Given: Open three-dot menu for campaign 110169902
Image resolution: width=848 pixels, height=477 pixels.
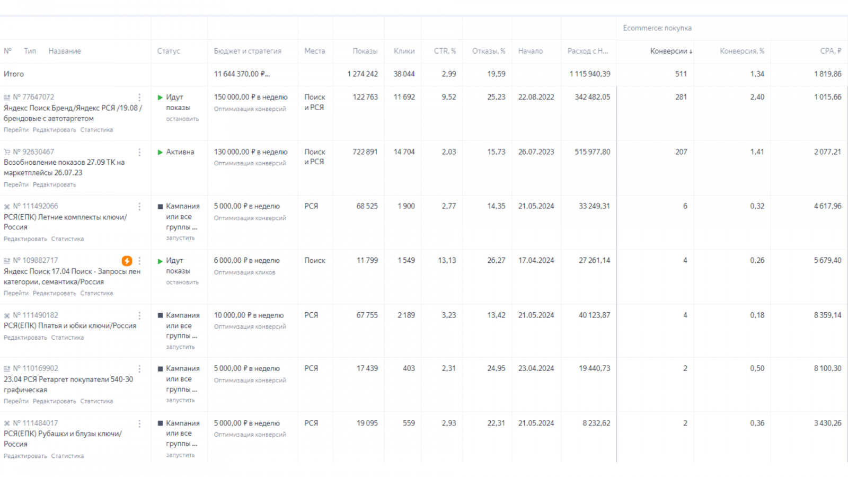Looking at the screenshot, I should tap(139, 369).
